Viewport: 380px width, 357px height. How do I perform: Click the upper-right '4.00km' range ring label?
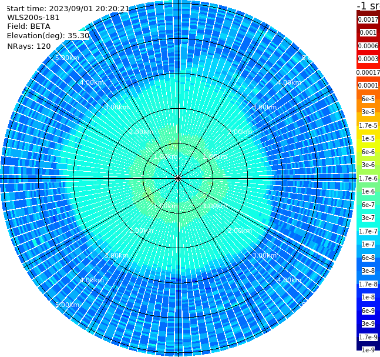(289, 82)
